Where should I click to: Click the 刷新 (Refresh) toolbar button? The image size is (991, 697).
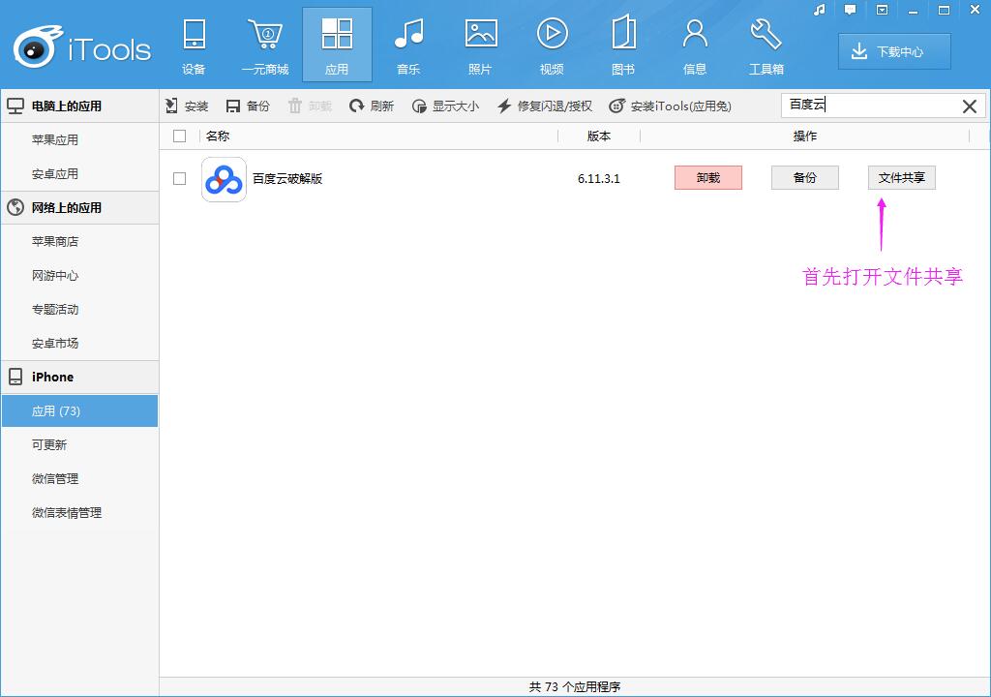click(x=372, y=106)
